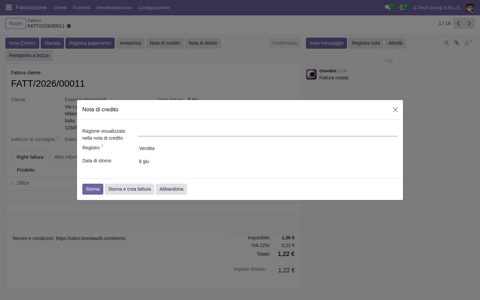This screenshot has width=480, height=300.
Task: Click Nota di credito button in toolbar
Action: tap(165, 43)
